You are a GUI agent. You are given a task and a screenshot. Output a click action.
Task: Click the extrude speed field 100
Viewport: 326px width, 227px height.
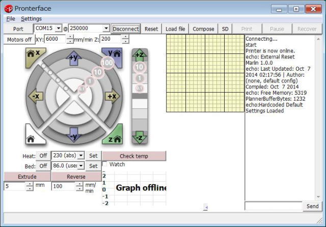[x=64, y=186]
